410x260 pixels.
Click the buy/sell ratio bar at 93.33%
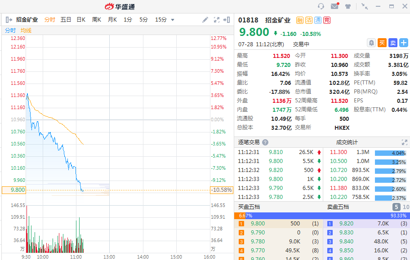(x=328, y=216)
